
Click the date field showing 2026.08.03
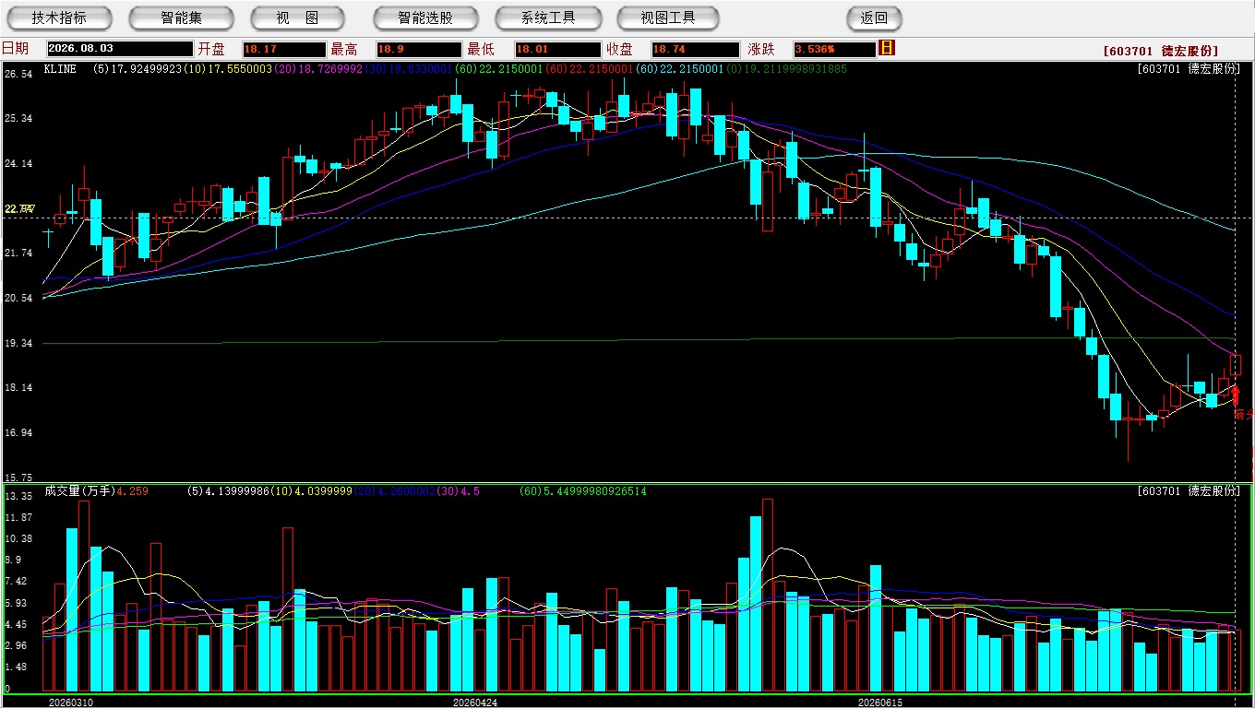[x=120, y=50]
